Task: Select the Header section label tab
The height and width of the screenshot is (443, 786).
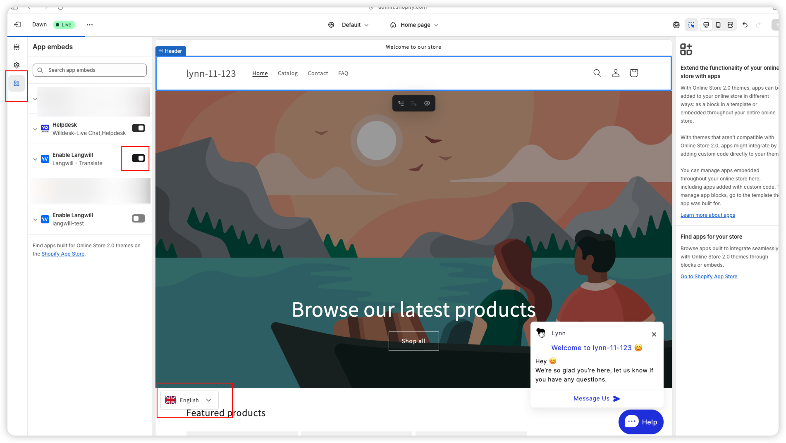Action: (171, 51)
